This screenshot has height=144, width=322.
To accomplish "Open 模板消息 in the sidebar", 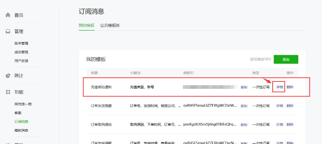I will 21,130.
